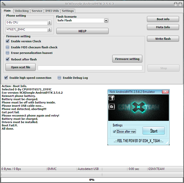Click 'Please insert USB cable now...' log line

(23, 106)
